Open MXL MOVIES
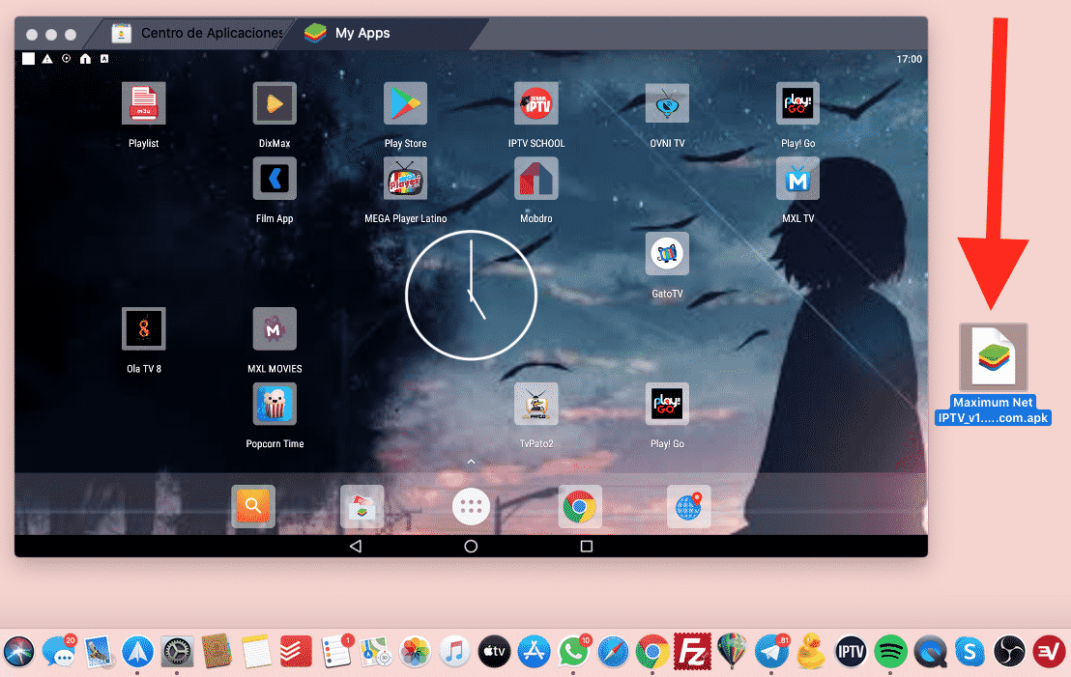The width and height of the screenshot is (1071, 677). click(x=275, y=328)
